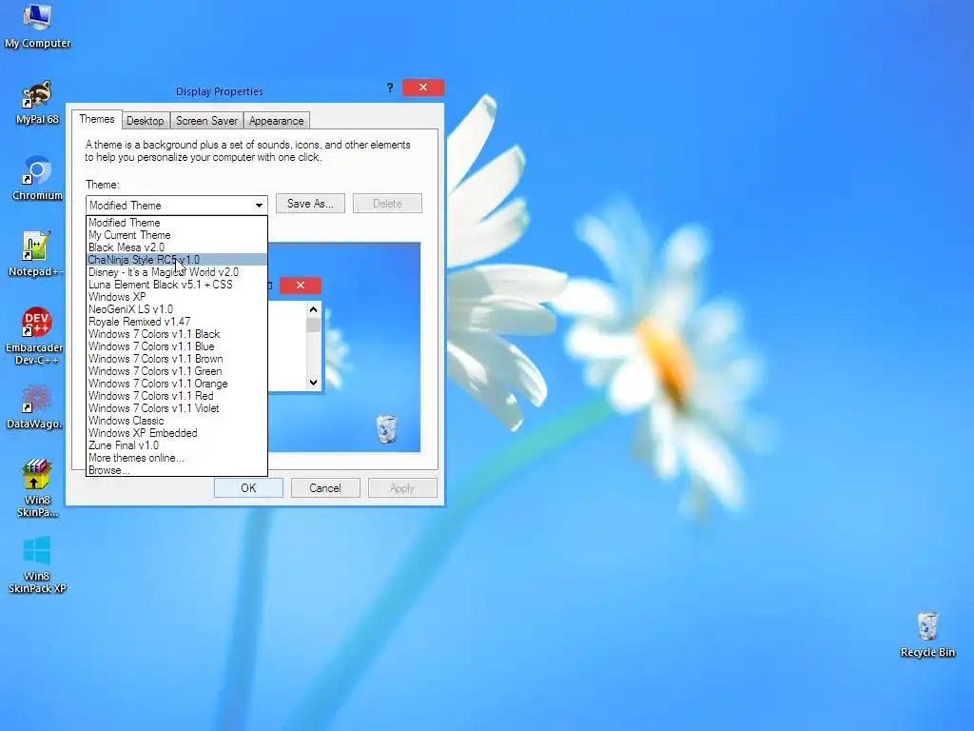Click the preview window's red close button
The width and height of the screenshot is (974, 731).
point(301,286)
